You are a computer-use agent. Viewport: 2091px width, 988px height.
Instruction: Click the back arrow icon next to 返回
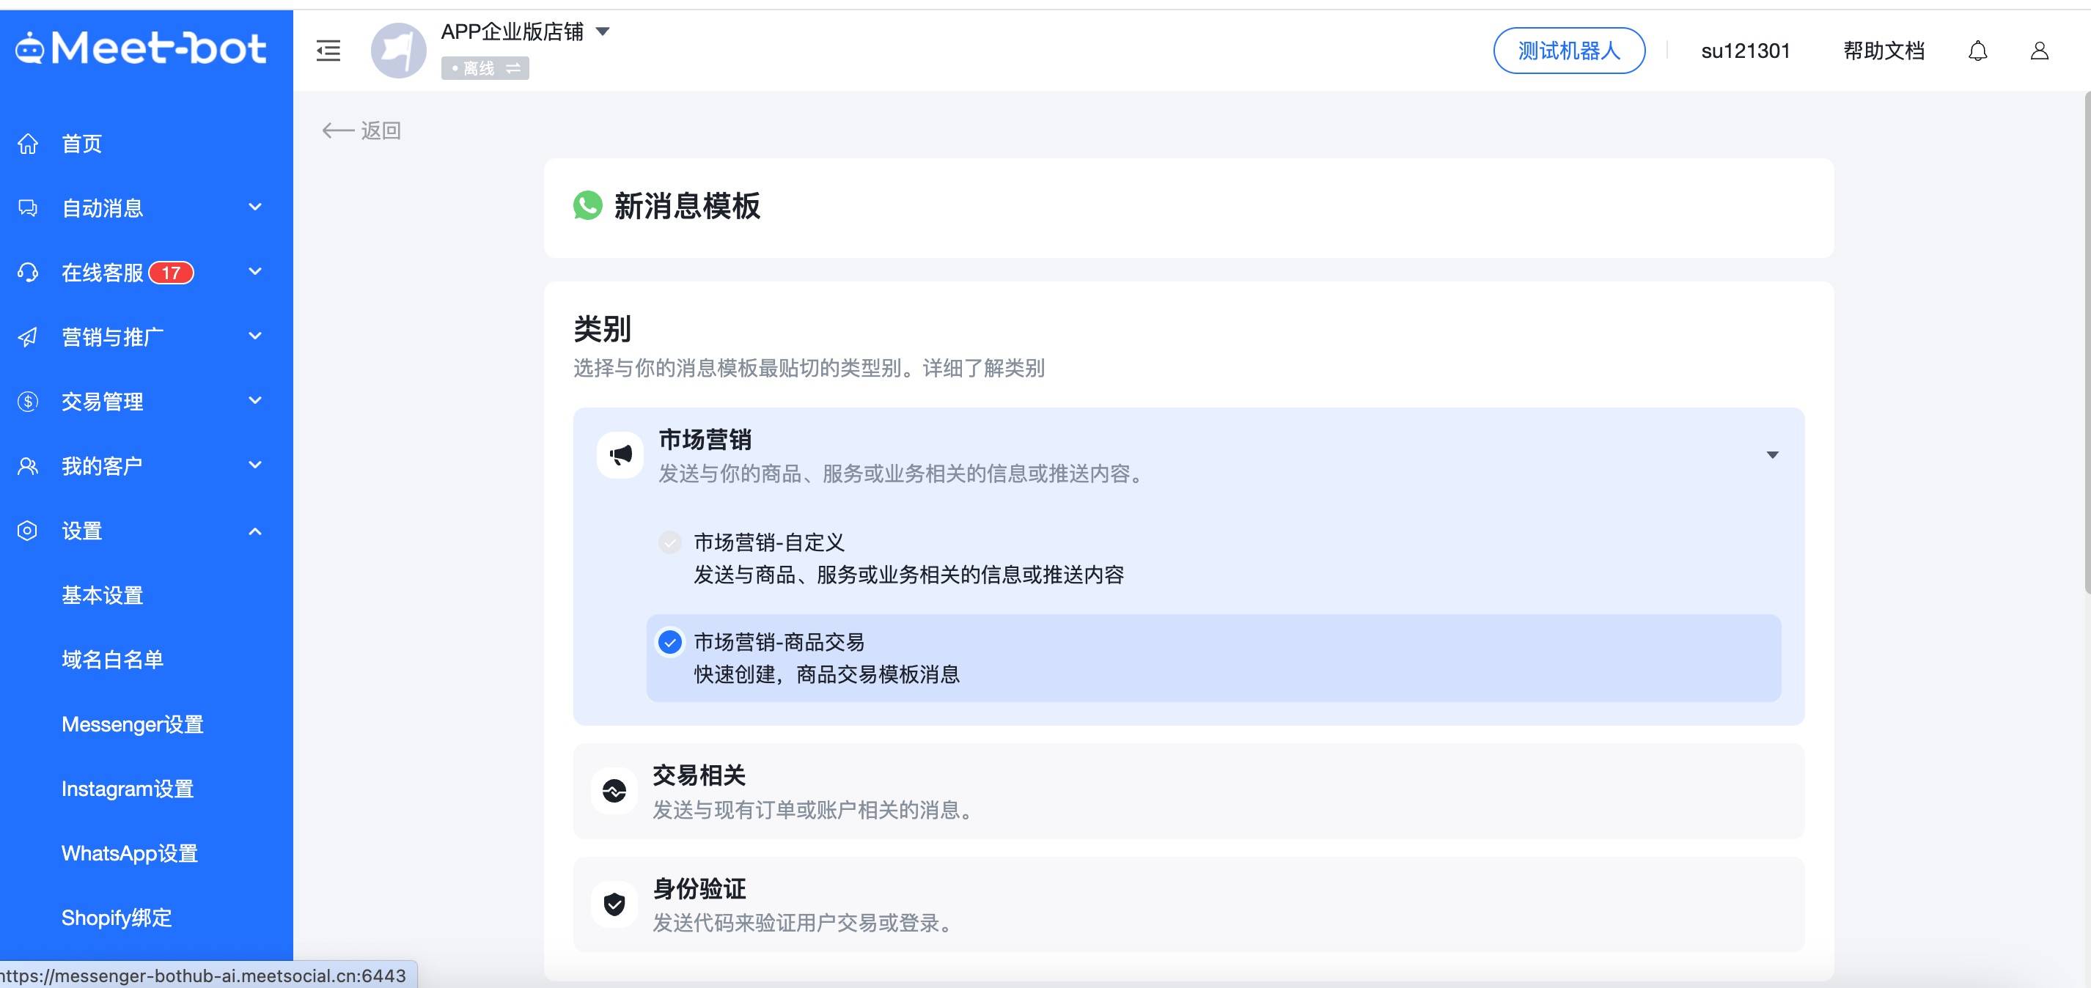338,130
